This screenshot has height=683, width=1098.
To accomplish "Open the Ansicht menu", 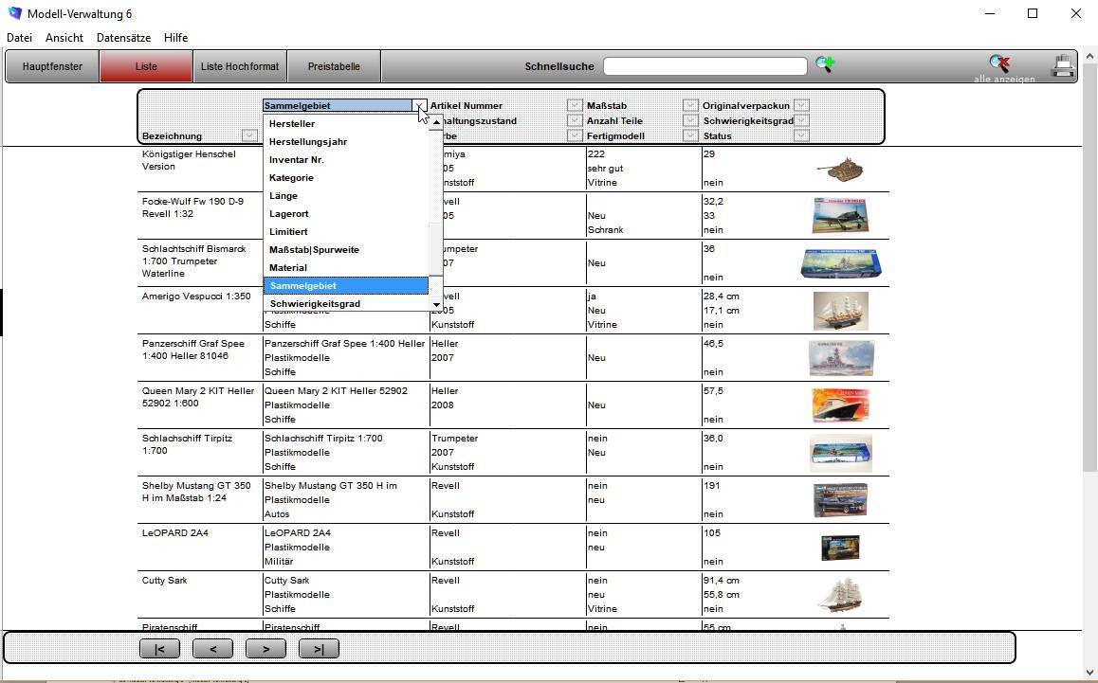I will coord(64,38).
